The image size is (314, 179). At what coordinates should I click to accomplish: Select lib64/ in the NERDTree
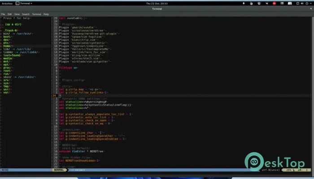(8, 52)
